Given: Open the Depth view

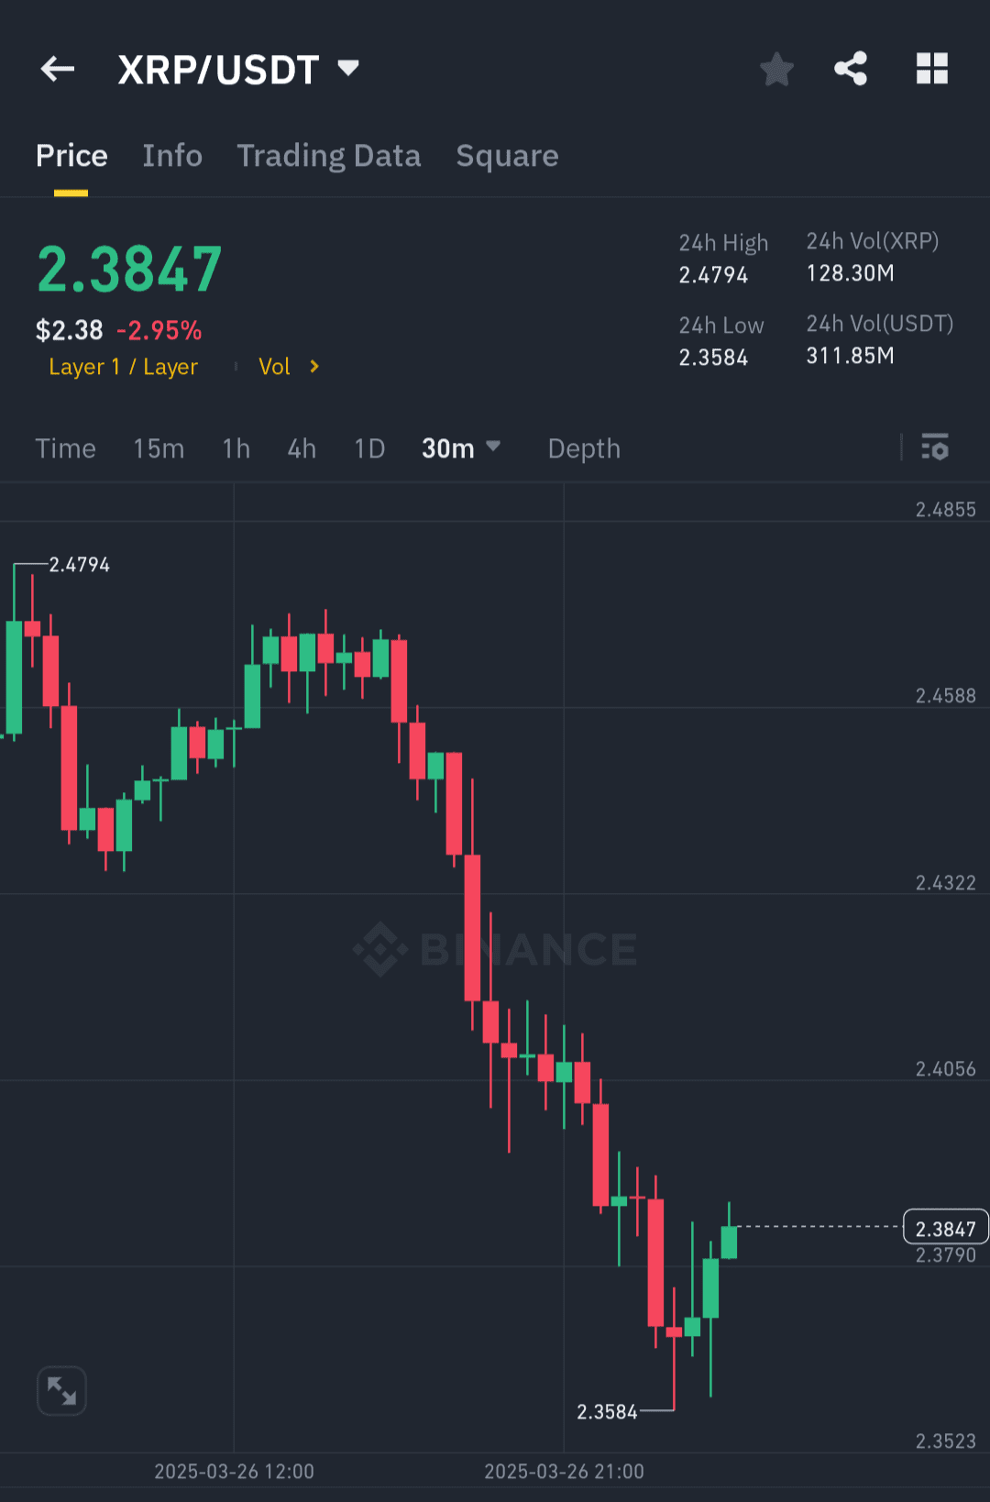Looking at the screenshot, I should [583, 448].
